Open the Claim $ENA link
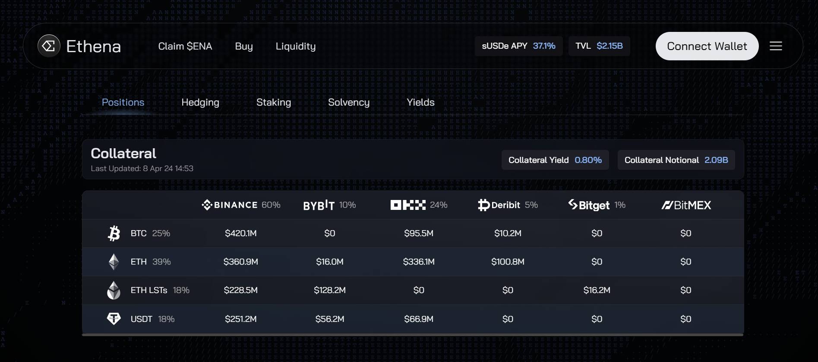This screenshot has width=818, height=362. coord(185,46)
